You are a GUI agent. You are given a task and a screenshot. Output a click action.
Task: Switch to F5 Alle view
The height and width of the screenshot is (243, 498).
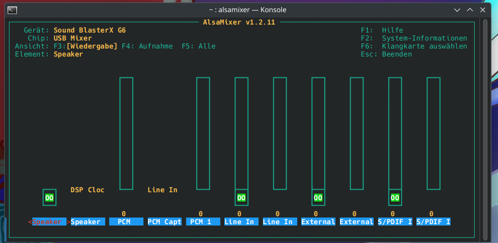point(199,46)
